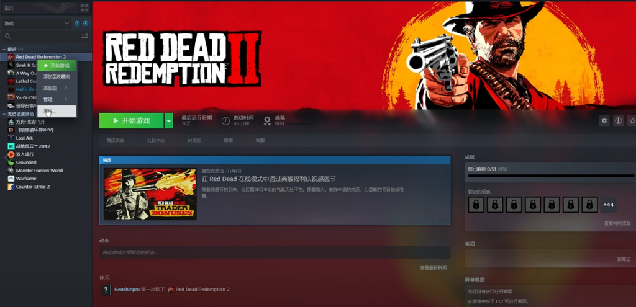Click 查看最新新闻 link
The image size is (636, 307).
click(433, 268)
